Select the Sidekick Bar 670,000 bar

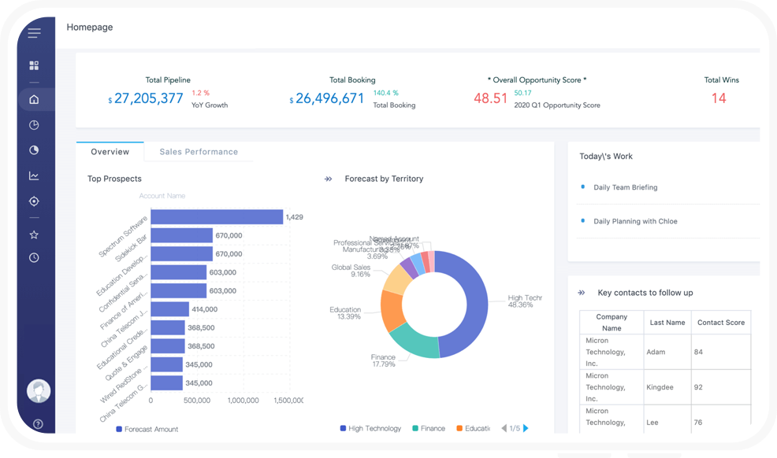pos(182,235)
